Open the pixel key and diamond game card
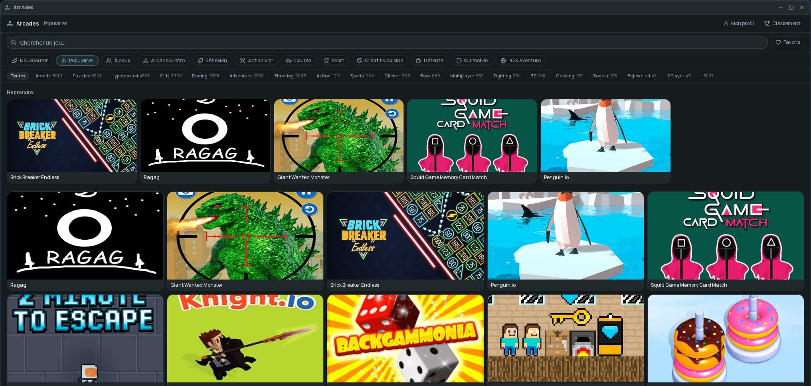The image size is (811, 386). tap(566, 340)
